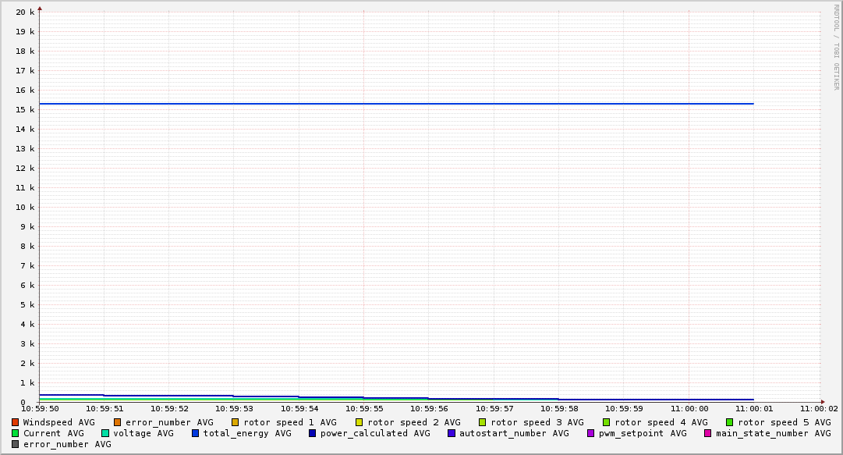The image size is (843, 455).
Task: Click the total_energy AVG blue swatch
Action: [196, 433]
